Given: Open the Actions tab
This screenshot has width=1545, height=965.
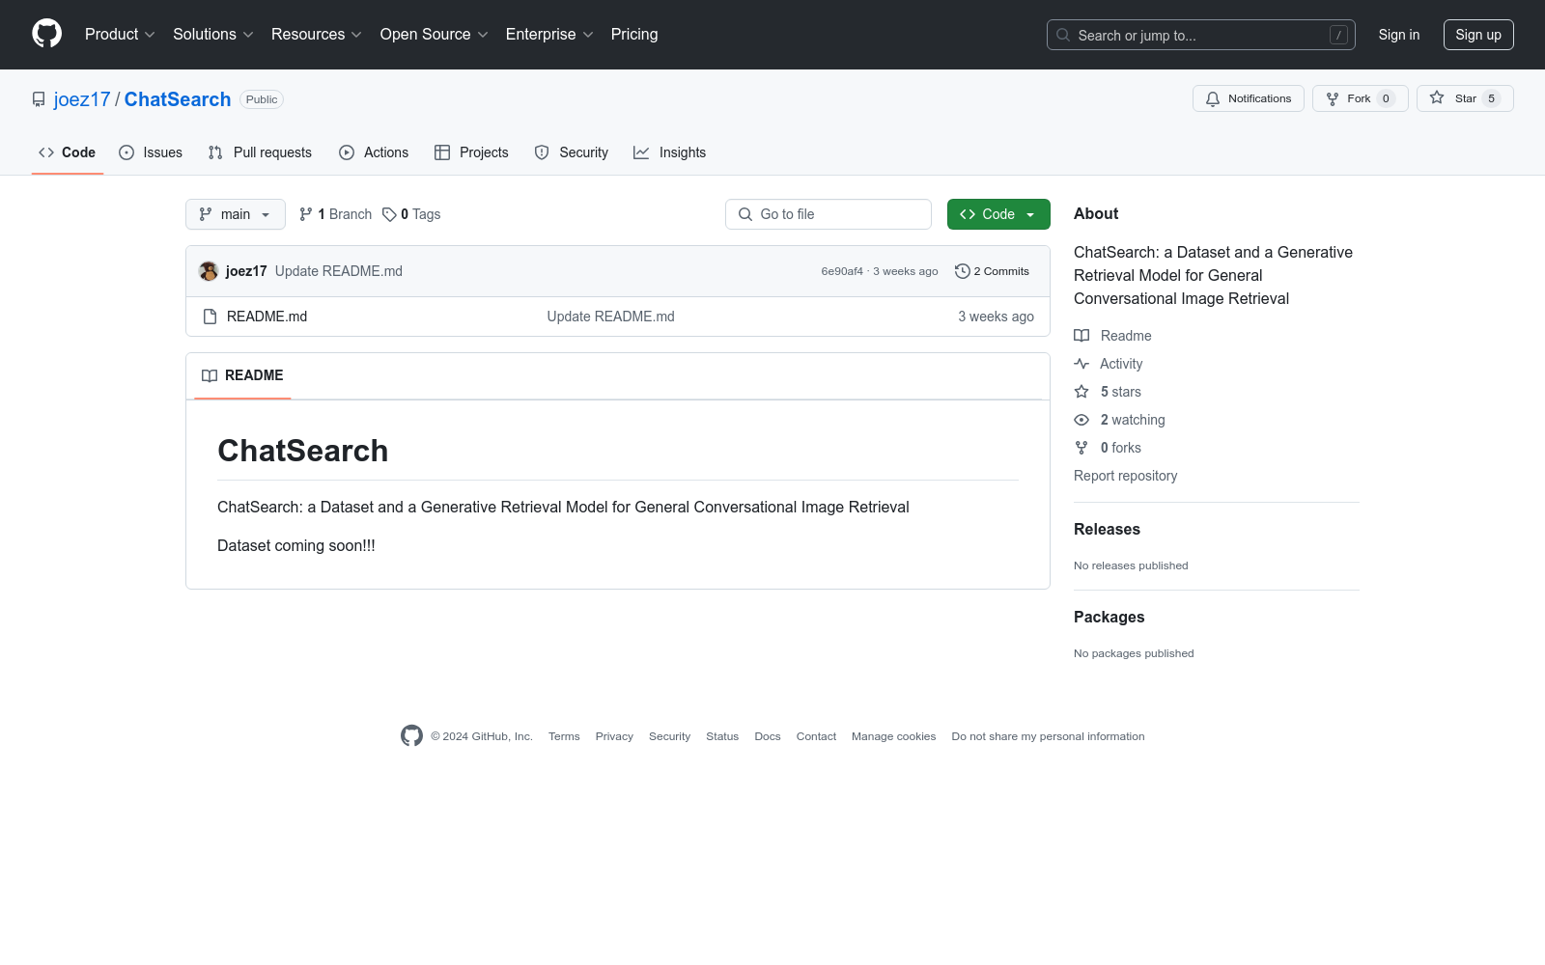Looking at the screenshot, I should coord(374,152).
